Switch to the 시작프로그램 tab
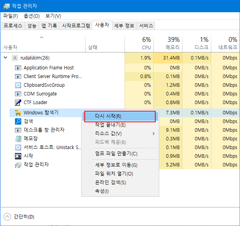The height and width of the screenshot is (226, 240). point(76,26)
